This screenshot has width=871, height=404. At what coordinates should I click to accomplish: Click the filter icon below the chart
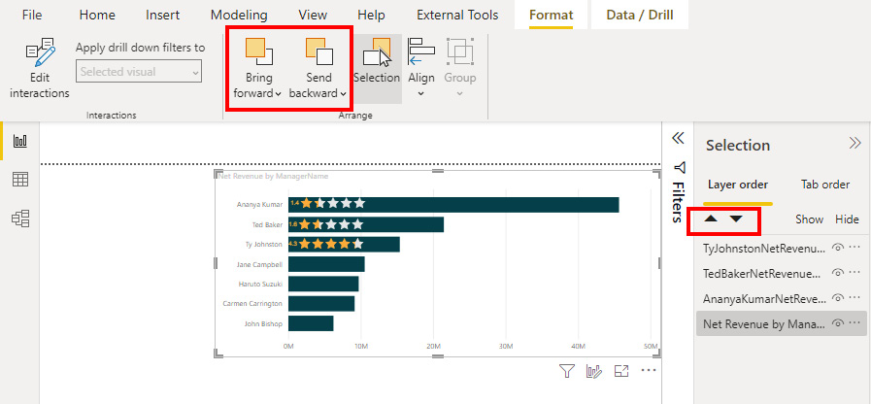[566, 371]
